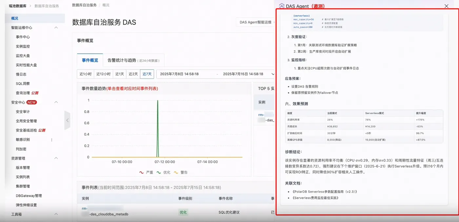The image size is (459, 222).
Task: Open 监控大盘 in the sidebar
Action: coord(23,56)
